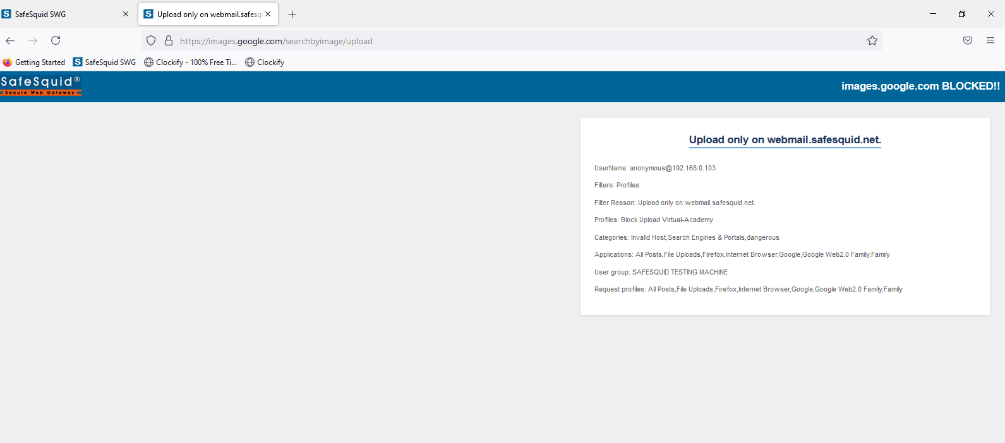Image resolution: width=1005 pixels, height=443 pixels.
Task: Open the Firefox application menu
Action: point(990,41)
